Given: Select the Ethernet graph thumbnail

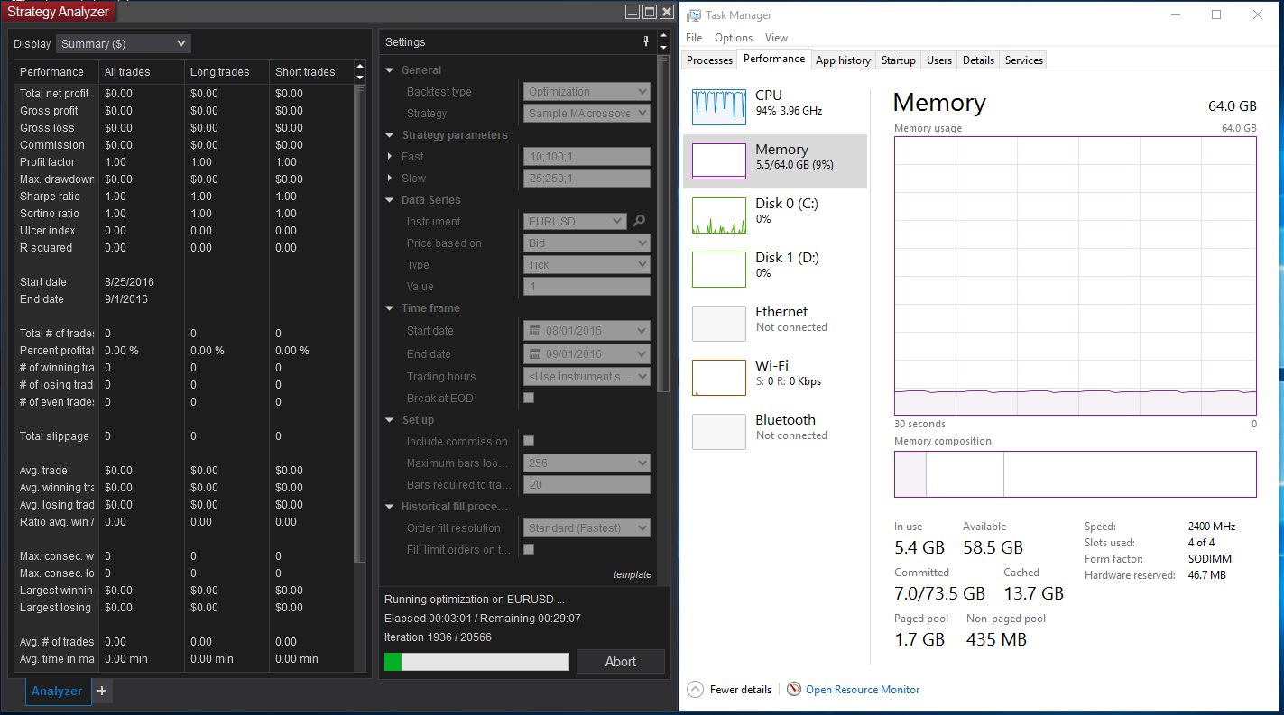Looking at the screenshot, I should [x=719, y=324].
